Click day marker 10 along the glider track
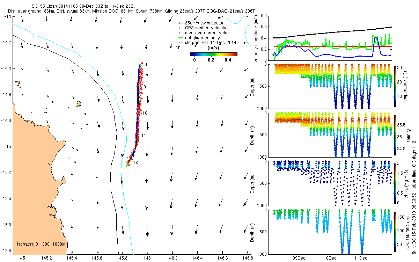The height and width of the screenshot is (262, 419). click(145, 113)
